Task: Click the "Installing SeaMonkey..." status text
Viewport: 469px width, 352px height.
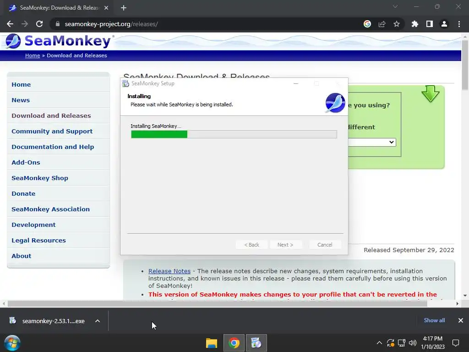Action: [156, 126]
